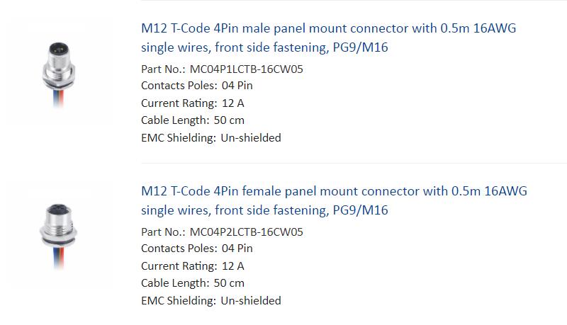Click the colored wires on male connector image
The image size is (567, 325).
coord(58,98)
